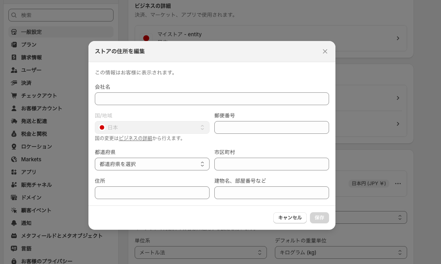Open the 単位系 メートル法 dropdown
This screenshot has width=441, height=264.
[200, 252]
